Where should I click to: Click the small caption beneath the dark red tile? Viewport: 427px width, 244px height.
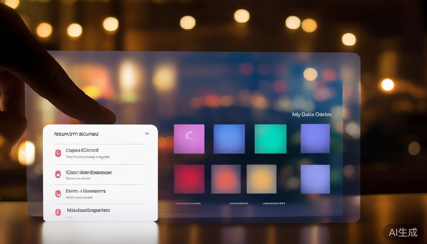[188, 203]
